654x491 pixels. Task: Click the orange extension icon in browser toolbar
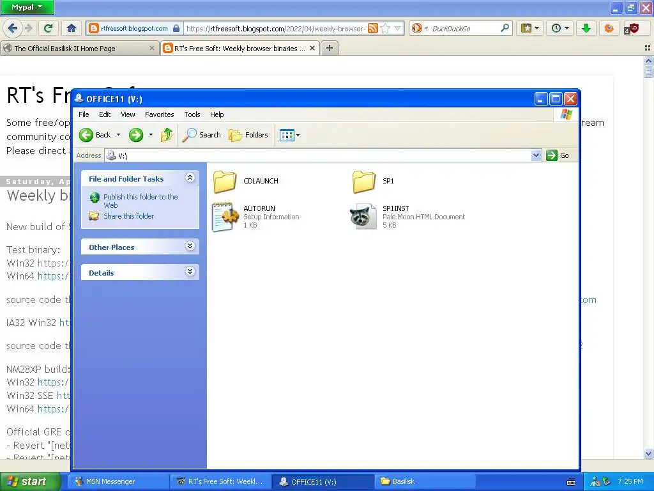(609, 28)
